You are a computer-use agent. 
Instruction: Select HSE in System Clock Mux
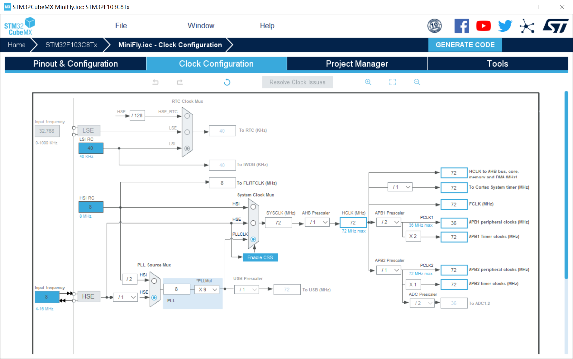click(x=253, y=223)
